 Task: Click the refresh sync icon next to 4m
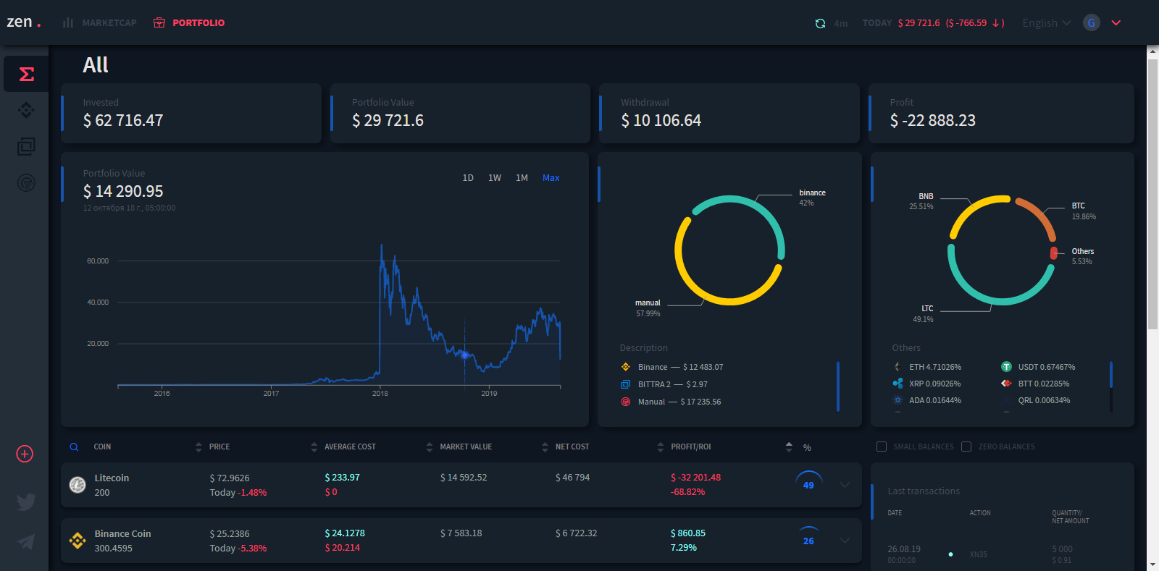tap(820, 23)
